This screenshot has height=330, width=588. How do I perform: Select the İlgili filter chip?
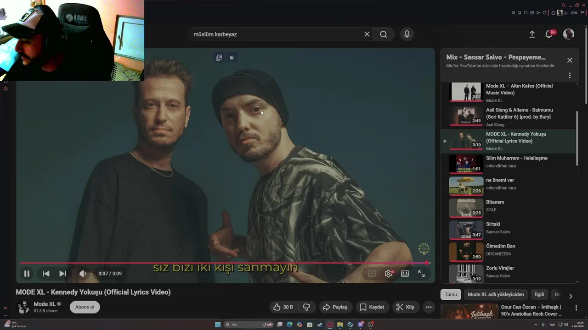pyautogui.click(x=539, y=295)
